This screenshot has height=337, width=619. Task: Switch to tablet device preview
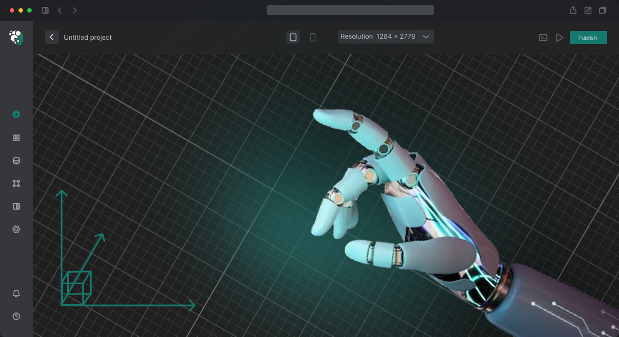coord(293,37)
